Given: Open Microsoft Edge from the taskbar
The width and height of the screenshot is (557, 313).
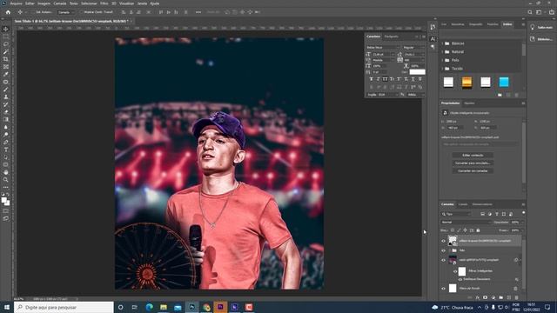Looking at the screenshot, I should click(x=149, y=307).
